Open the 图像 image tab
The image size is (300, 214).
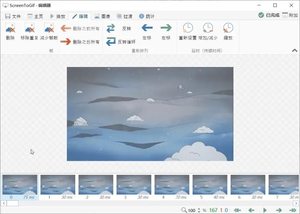tap(102, 16)
